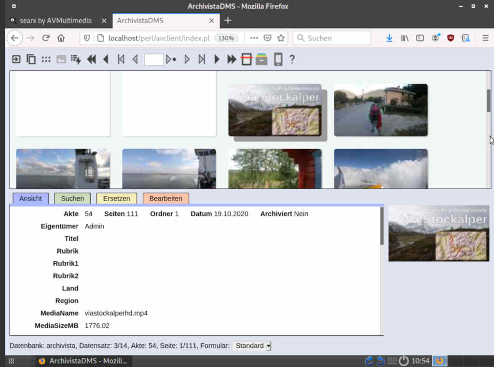Screen dimensions: 494x367
Task: Select the trees beside red cabin thumbnail
Action: [x=275, y=169]
